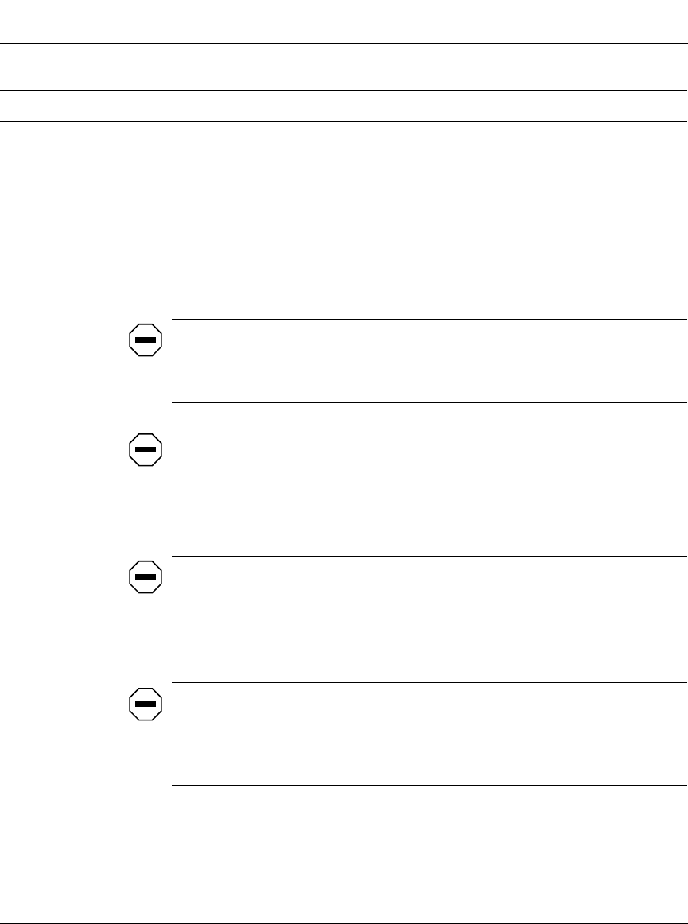Click the bottom rule of the third caution
Image resolution: width=688 pixels, height=924 pixels.
pos(430,658)
